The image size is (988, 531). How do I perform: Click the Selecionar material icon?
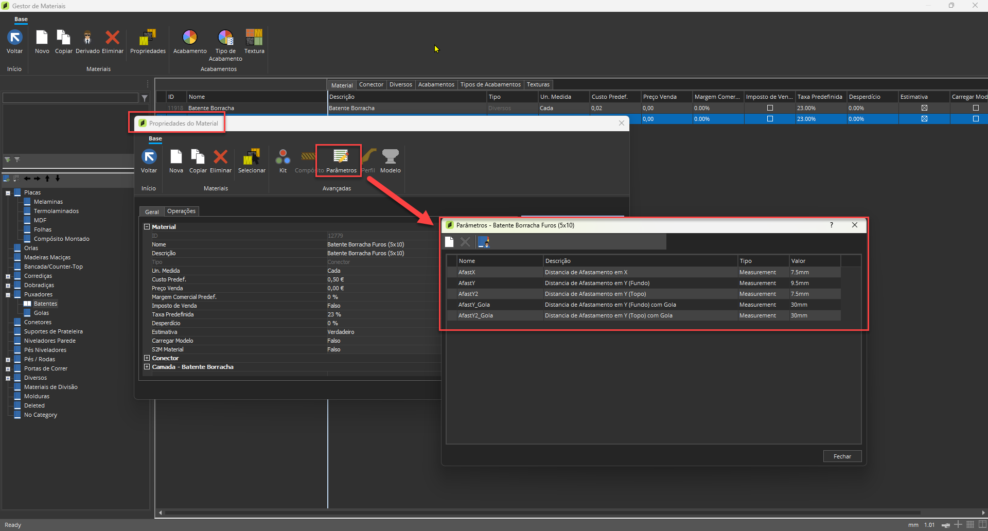coord(252,156)
